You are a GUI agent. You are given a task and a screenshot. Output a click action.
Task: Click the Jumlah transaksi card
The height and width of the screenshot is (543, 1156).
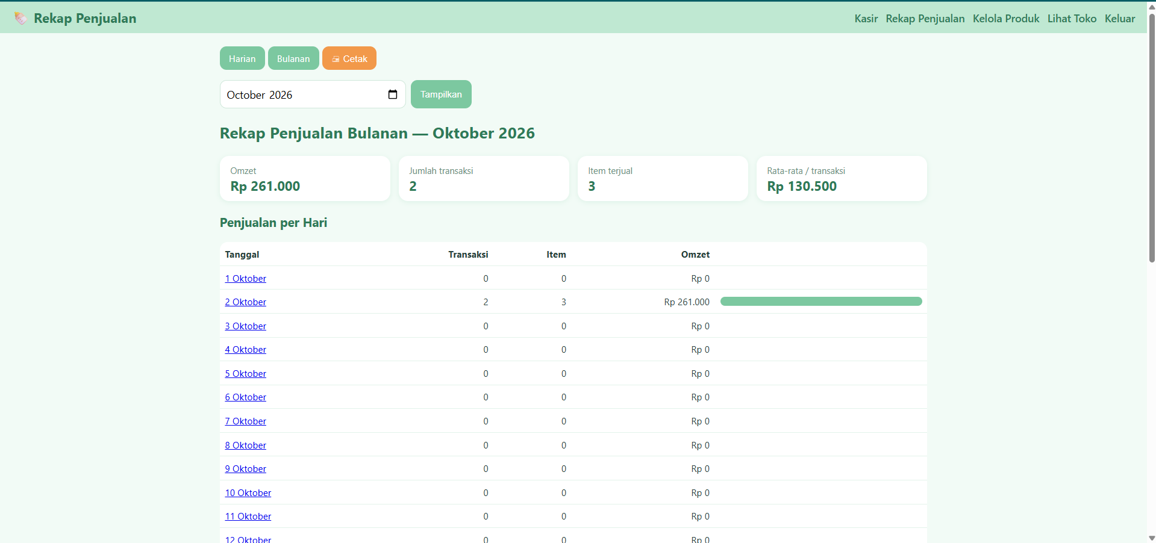[x=484, y=179]
